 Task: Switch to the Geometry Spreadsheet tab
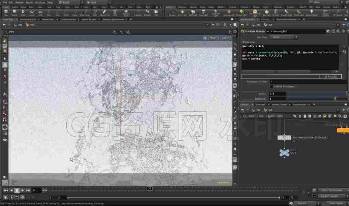click(113, 20)
